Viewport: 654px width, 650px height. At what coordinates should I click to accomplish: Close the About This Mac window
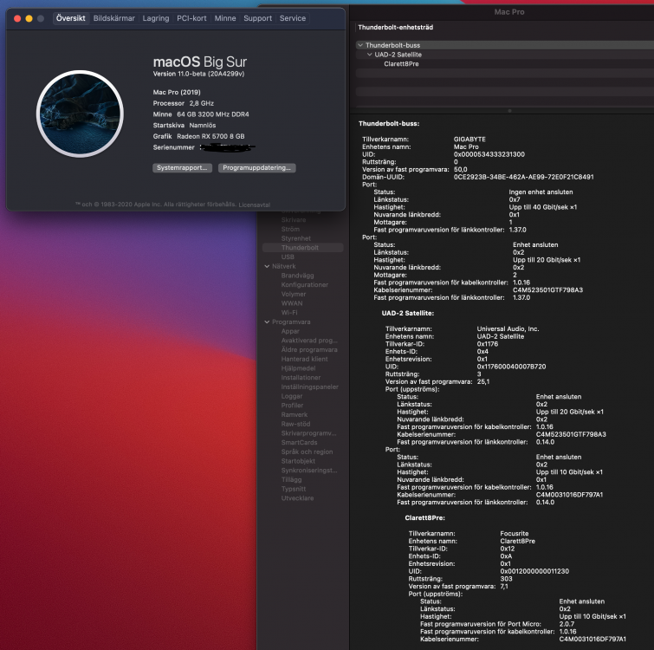(x=17, y=18)
